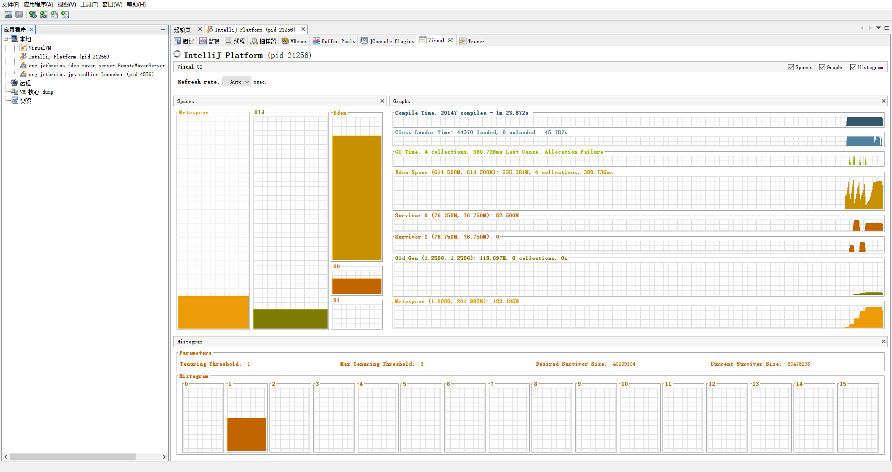This screenshot has width=892, height=472.
Task: Click the Load Snapshot toolbar icon
Action: (x=8, y=15)
